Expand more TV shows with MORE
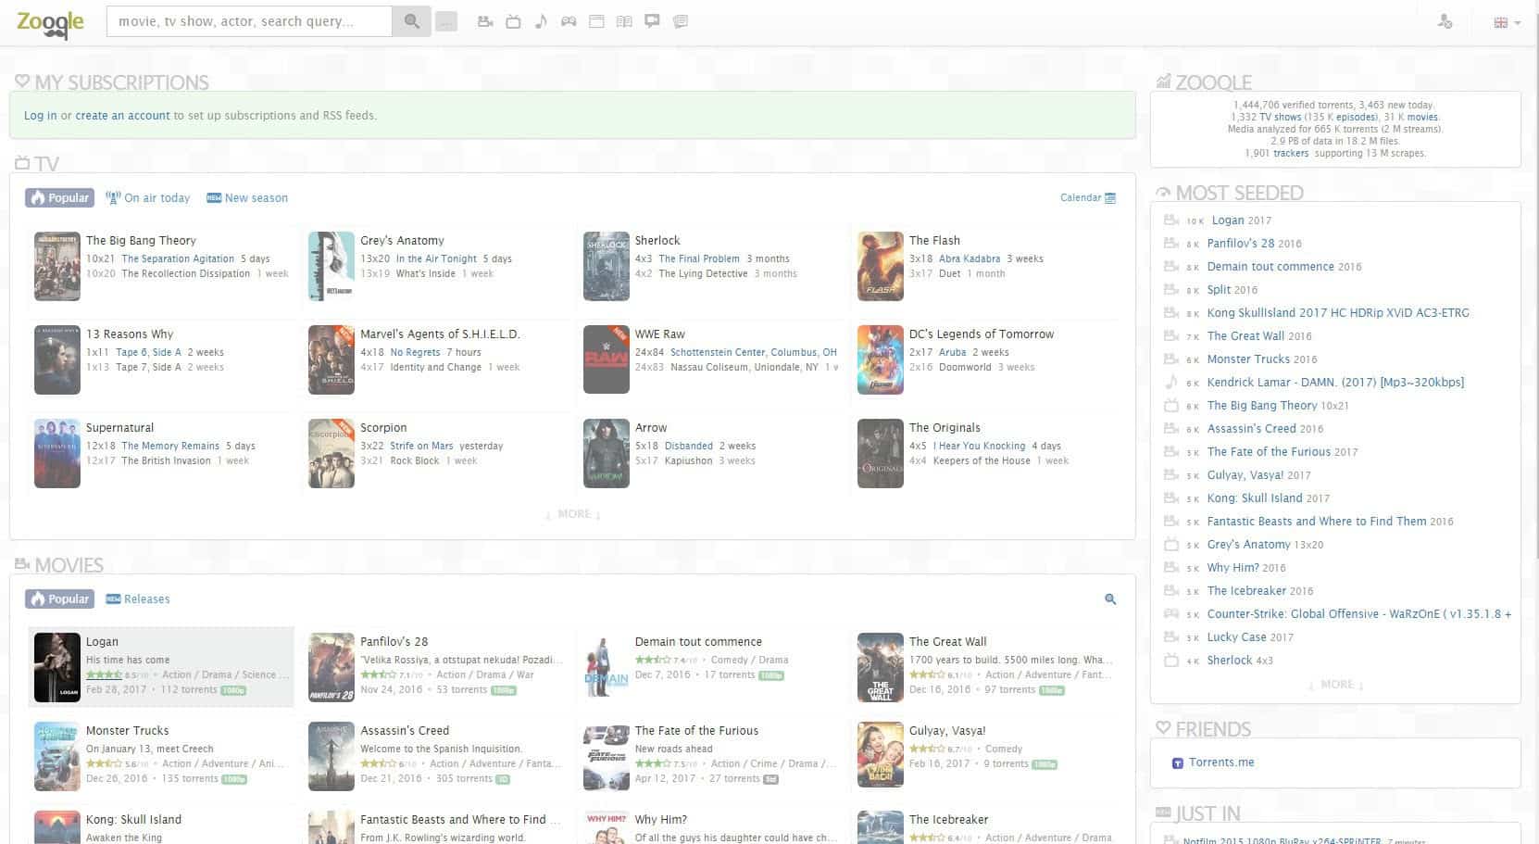This screenshot has height=844, width=1539. coord(573,514)
